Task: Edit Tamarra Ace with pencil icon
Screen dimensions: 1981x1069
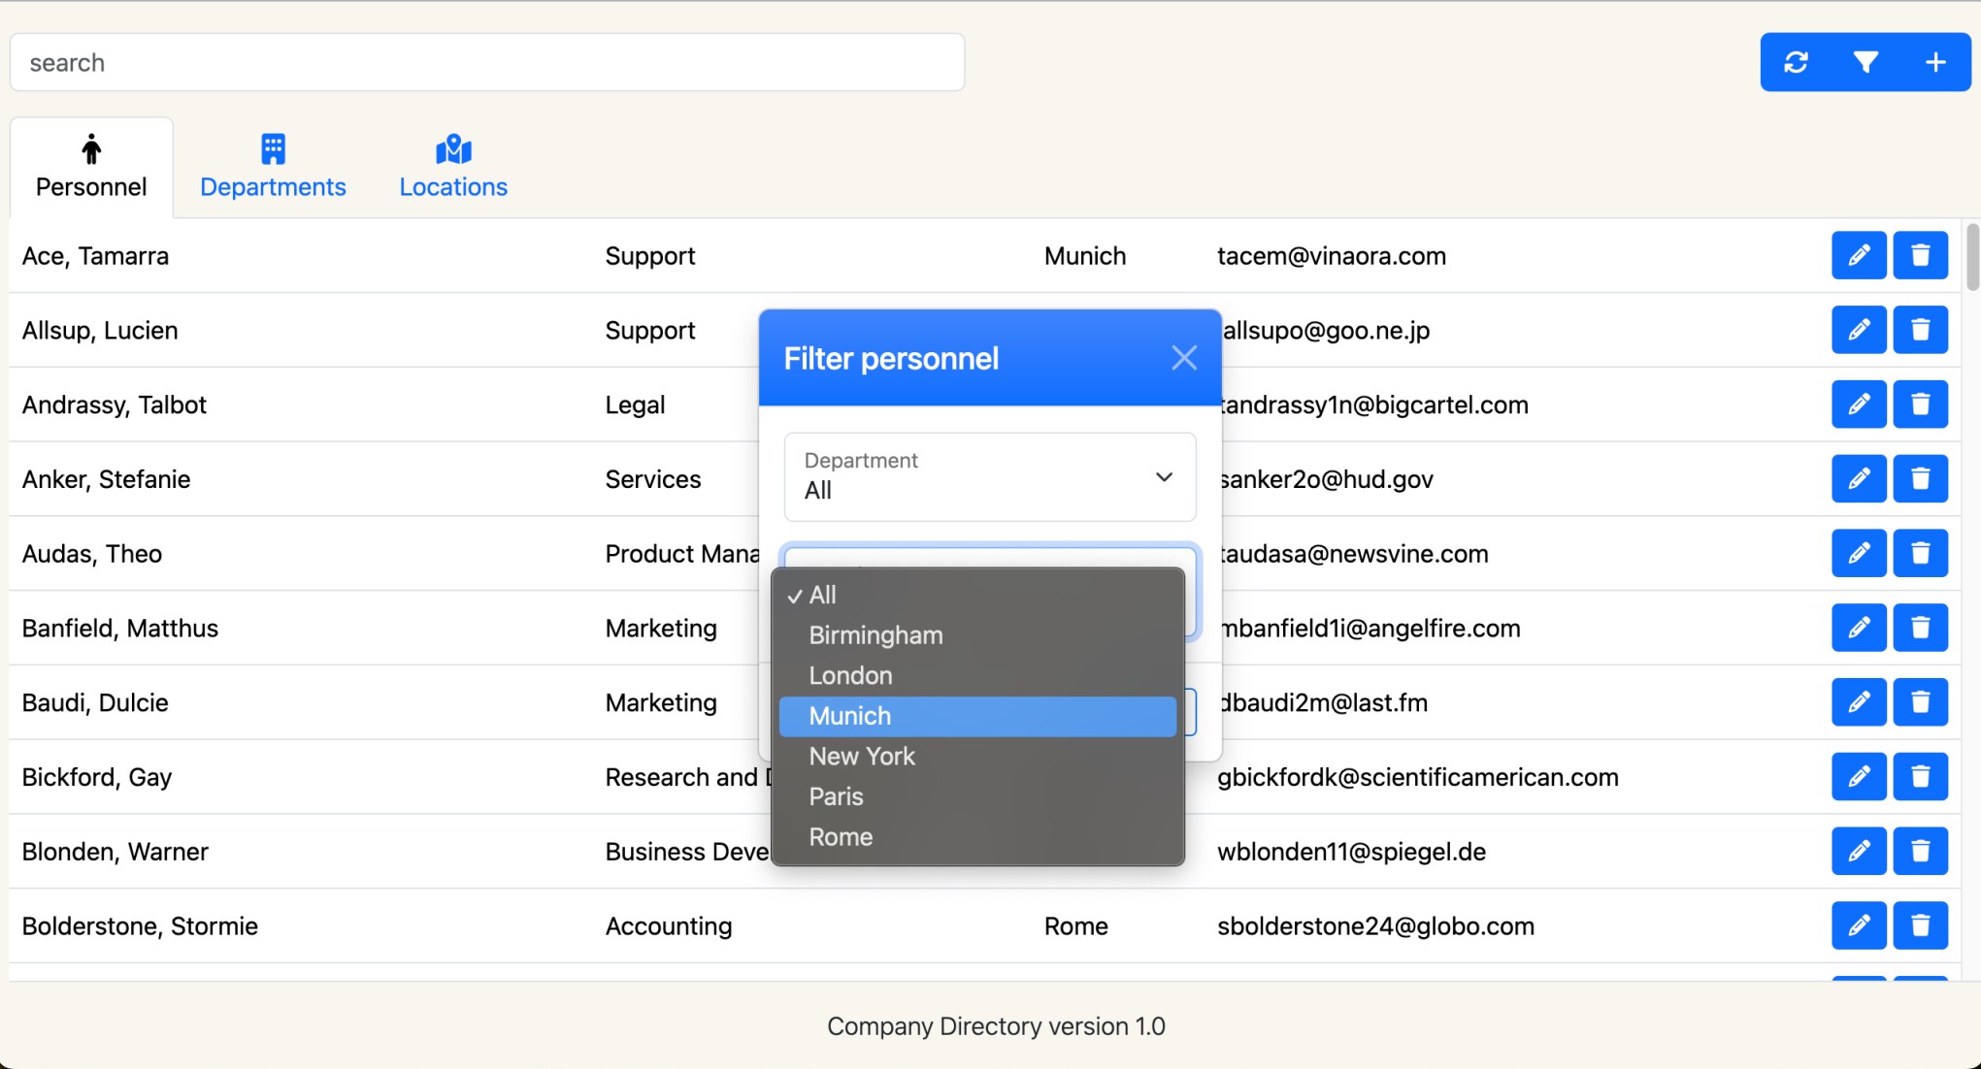Action: click(1858, 255)
